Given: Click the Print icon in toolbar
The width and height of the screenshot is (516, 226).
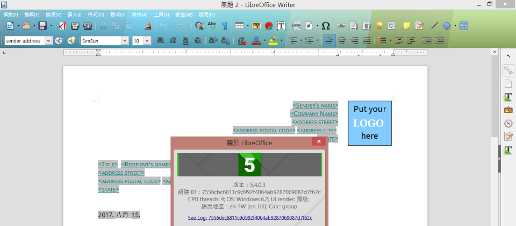Looking at the screenshot, I should click(x=75, y=25).
